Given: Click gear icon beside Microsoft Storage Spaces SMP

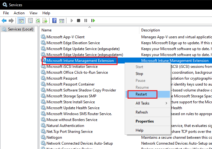Looking at the screenshot, I should click(43, 96).
